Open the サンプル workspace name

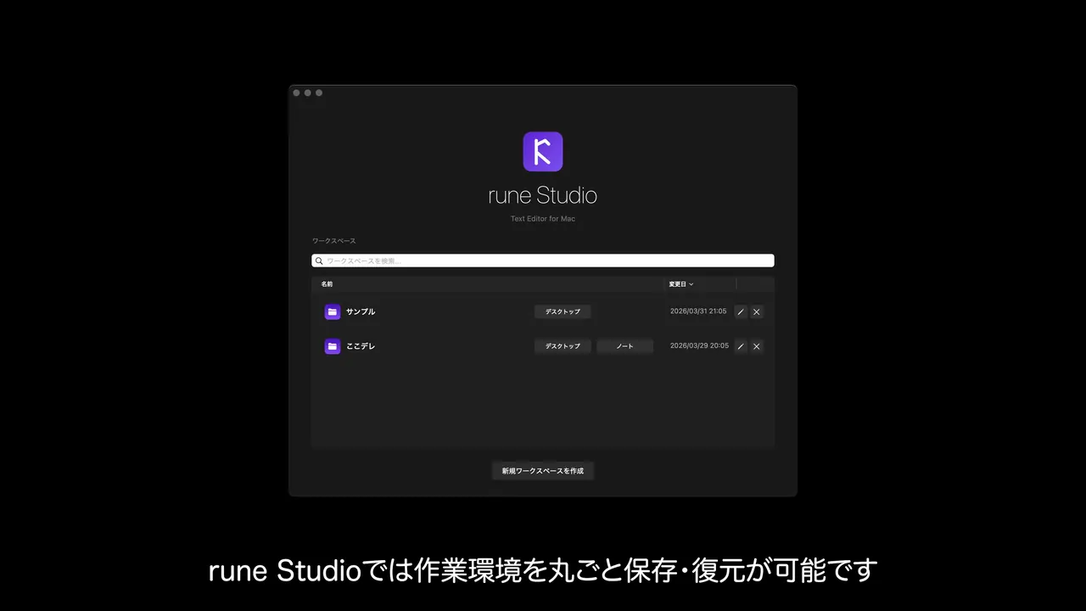[361, 312]
